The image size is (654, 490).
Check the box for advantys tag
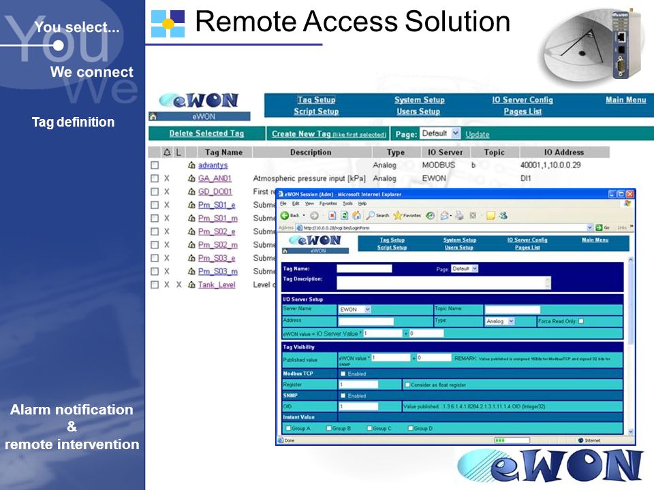point(155,165)
